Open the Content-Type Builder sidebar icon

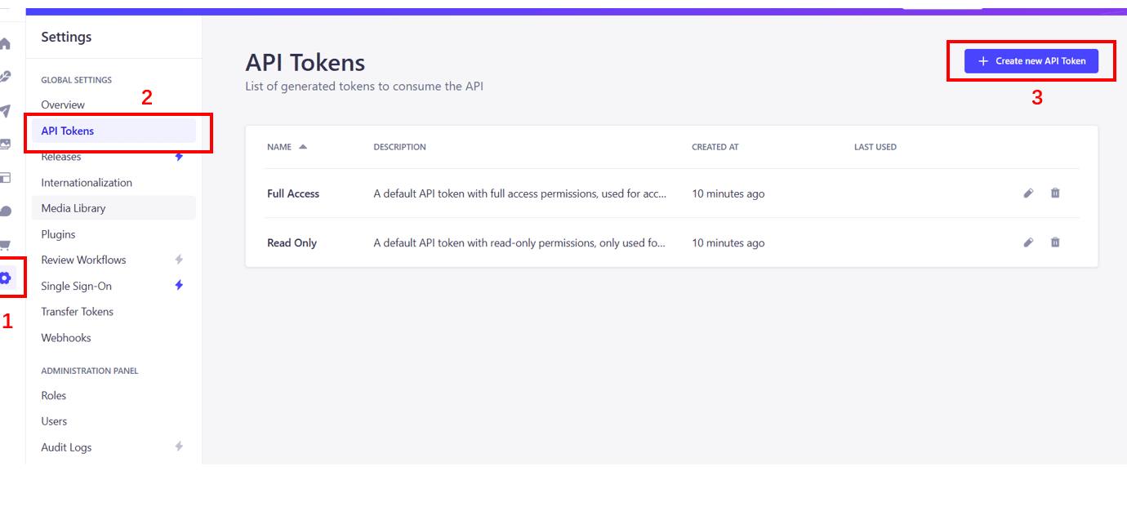click(x=7, y=177)
